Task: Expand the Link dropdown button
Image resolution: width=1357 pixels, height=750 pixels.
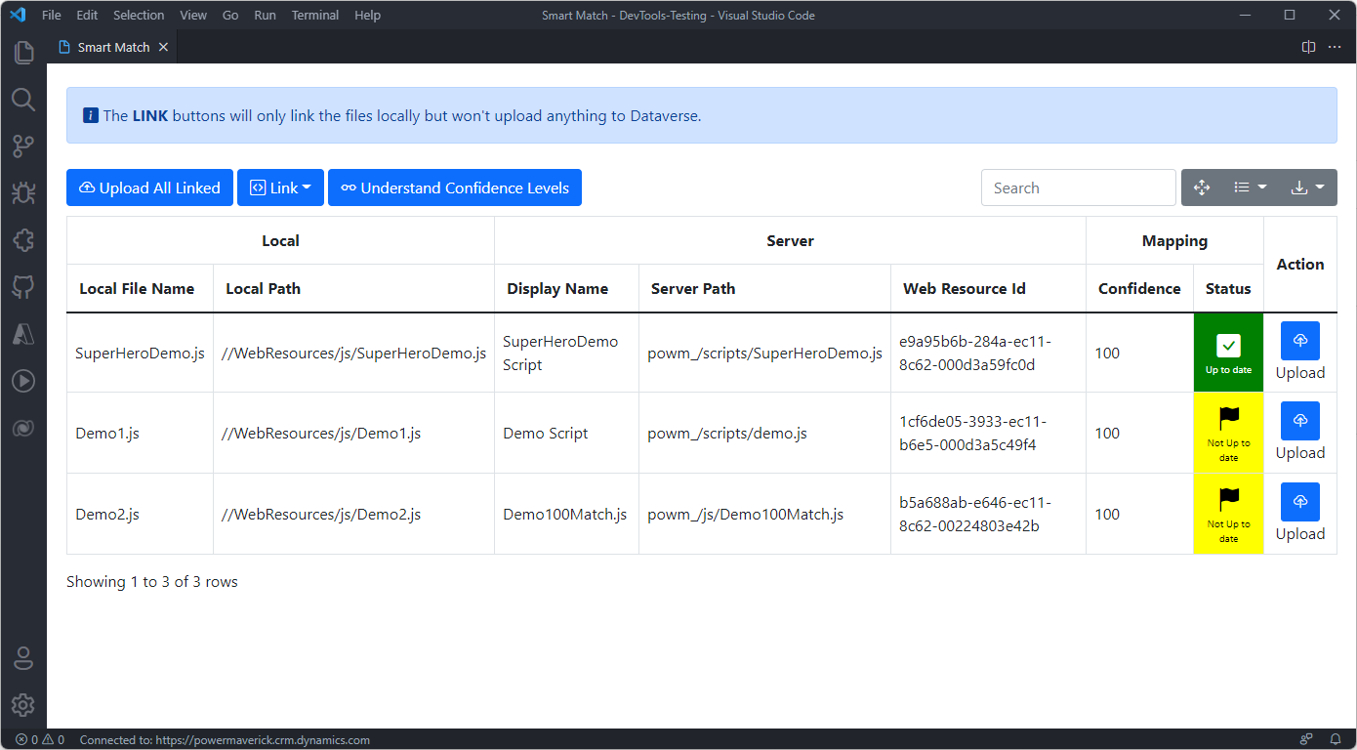Action: coord(280,187)
